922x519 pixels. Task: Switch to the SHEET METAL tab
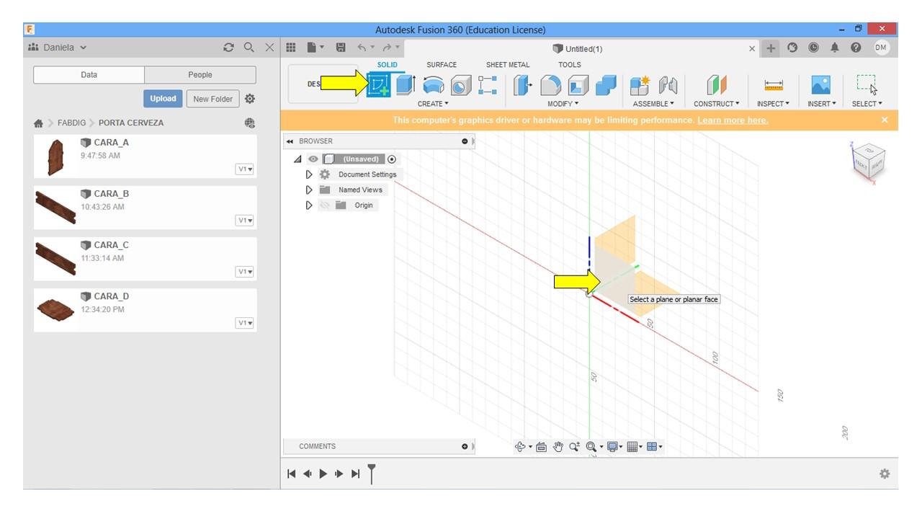click(x=508, y=65)
